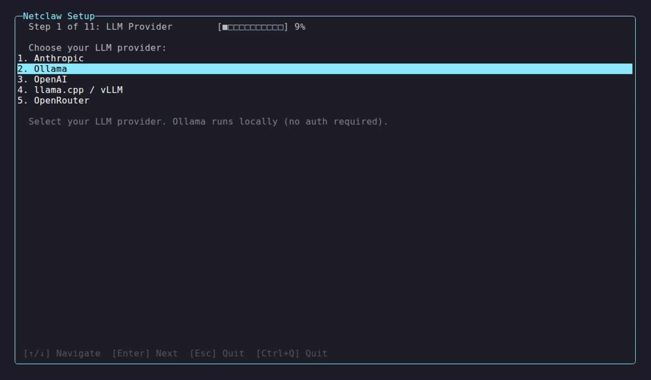This screenshot has height=380, width=651.
Task: Click the 'Choose your LLM provider:' prompt
Action: pyautogui.click(x=98, y=48)
